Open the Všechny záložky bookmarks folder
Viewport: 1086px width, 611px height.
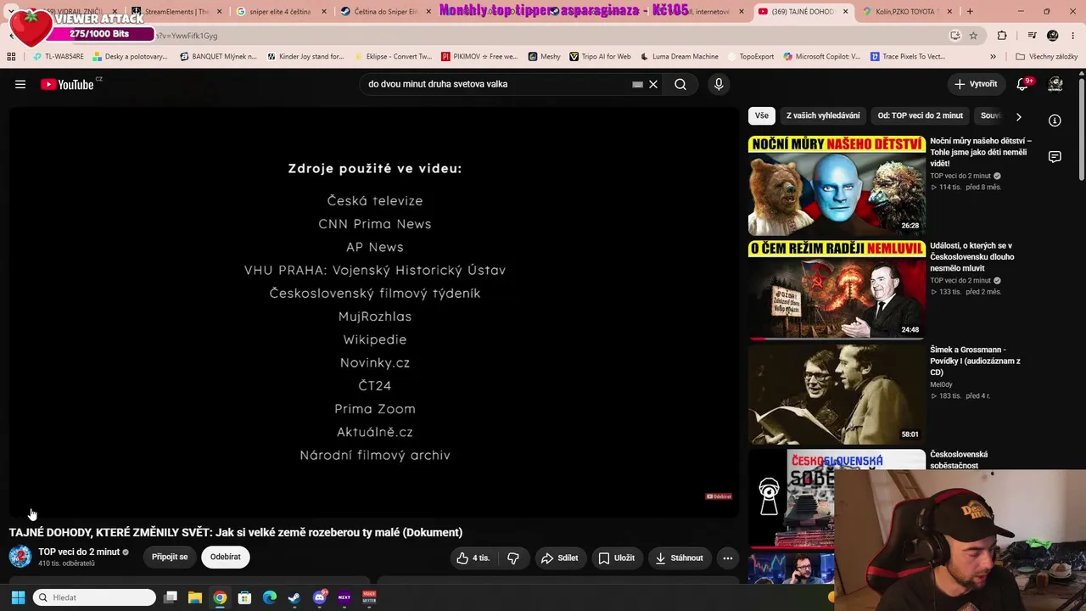[1046, 57]
